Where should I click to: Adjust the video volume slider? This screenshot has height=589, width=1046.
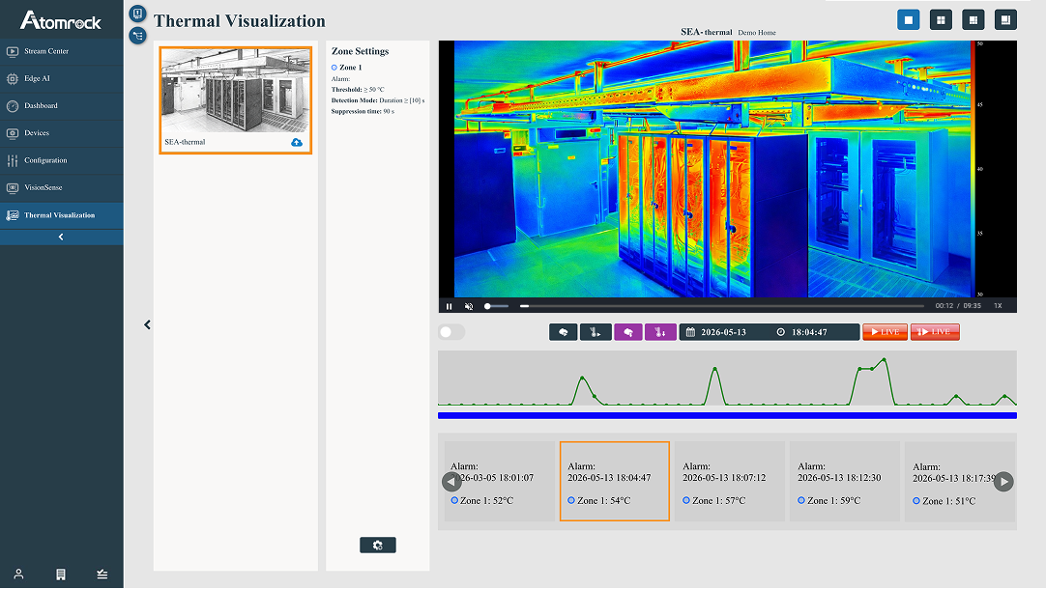pyautogui.click(x=496, y=306)
